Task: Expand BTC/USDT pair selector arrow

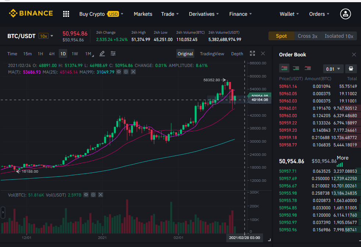Action: [x=52, y=36]
